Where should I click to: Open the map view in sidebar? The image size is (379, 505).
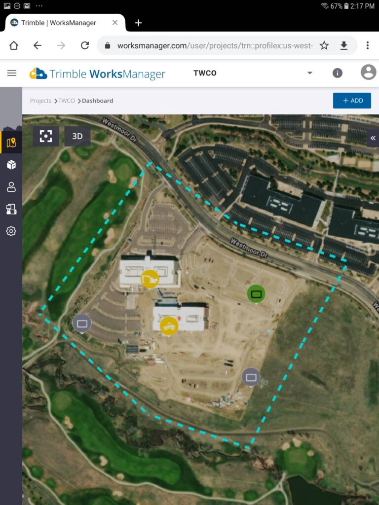click(x=11, y=143)
